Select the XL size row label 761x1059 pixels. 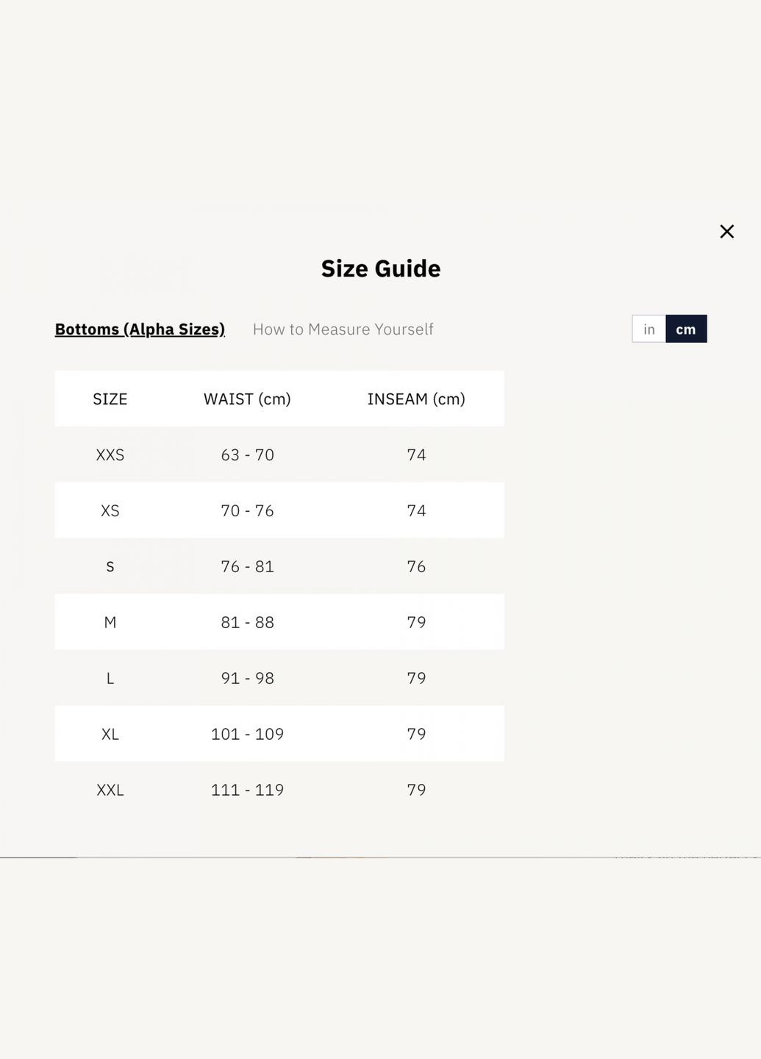tap(110, 735)
